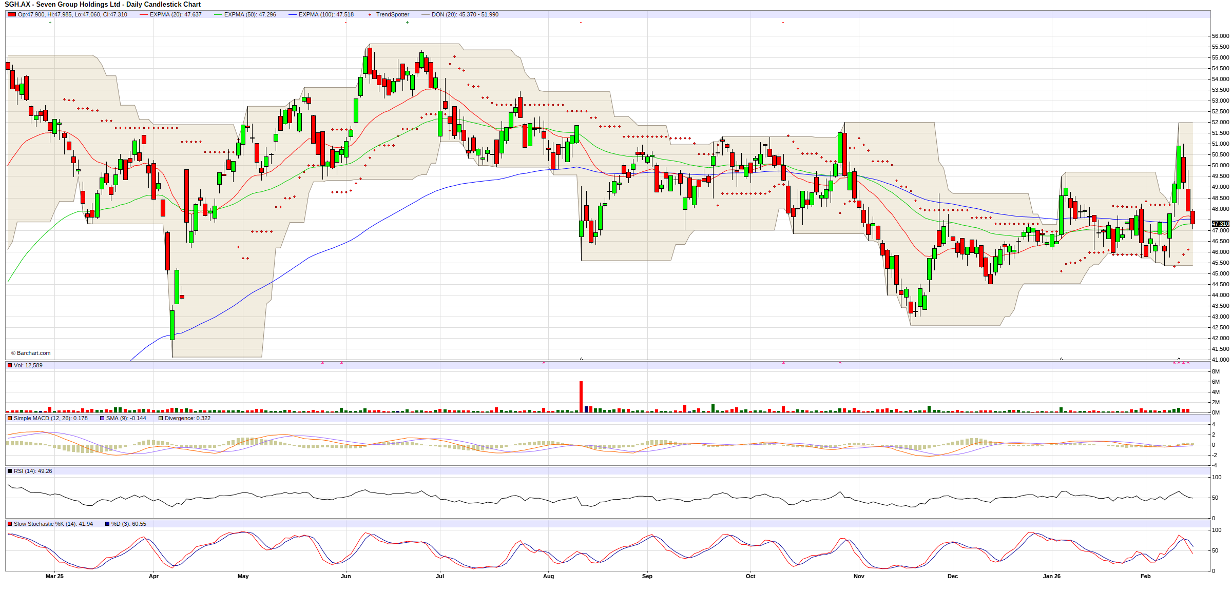Click the Divergence legend square

(x=161, y=418)
